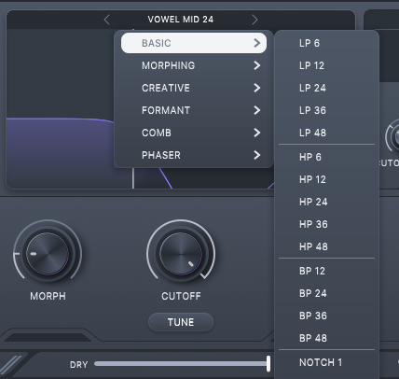Go to next filter type with right arrow
Viewport: 399px width, 379px height.
(x=255, y=20)
